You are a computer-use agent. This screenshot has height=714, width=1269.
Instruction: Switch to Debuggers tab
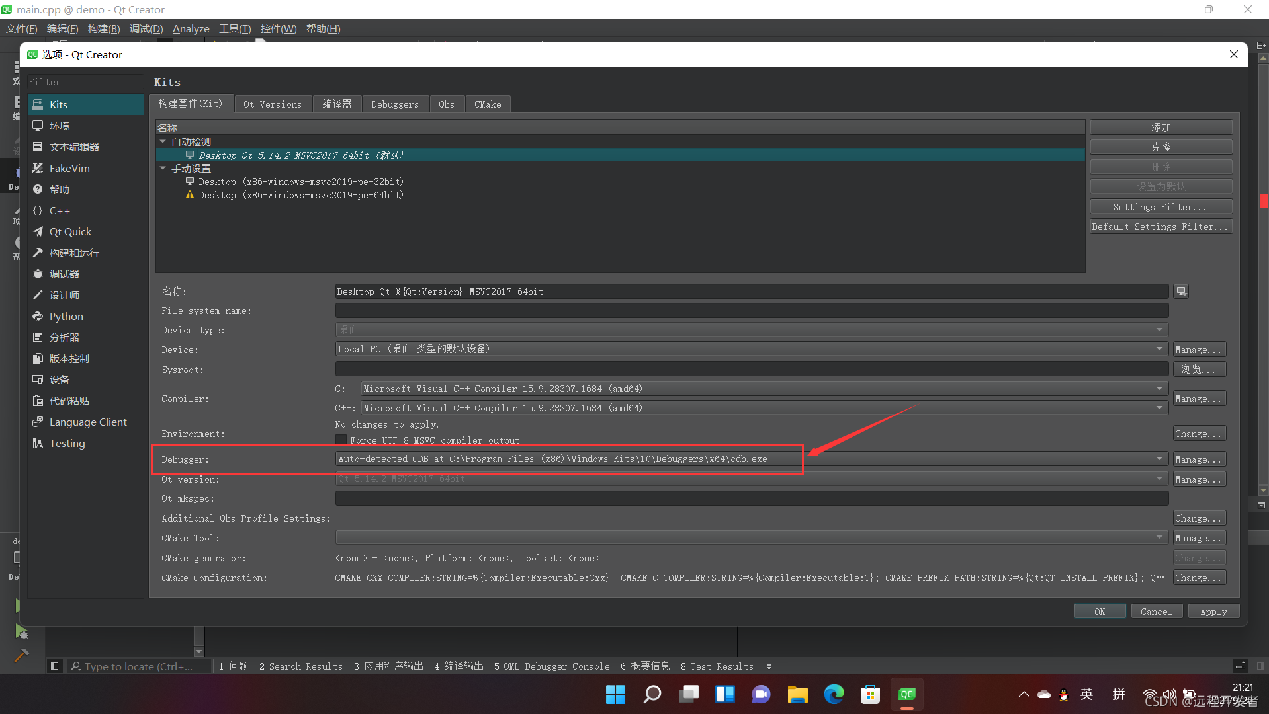pos(395,104)
